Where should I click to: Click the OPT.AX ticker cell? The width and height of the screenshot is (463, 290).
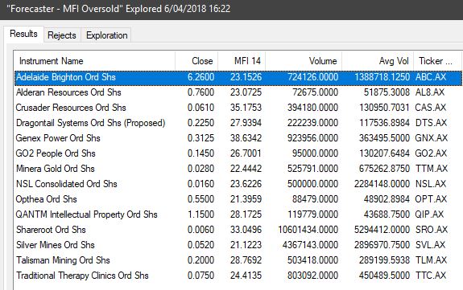[431, 199]
